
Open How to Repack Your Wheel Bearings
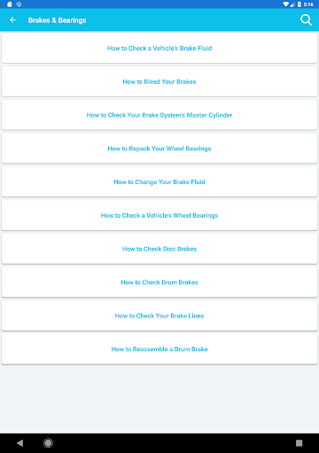pyautogui.click(x=159, y=149)
